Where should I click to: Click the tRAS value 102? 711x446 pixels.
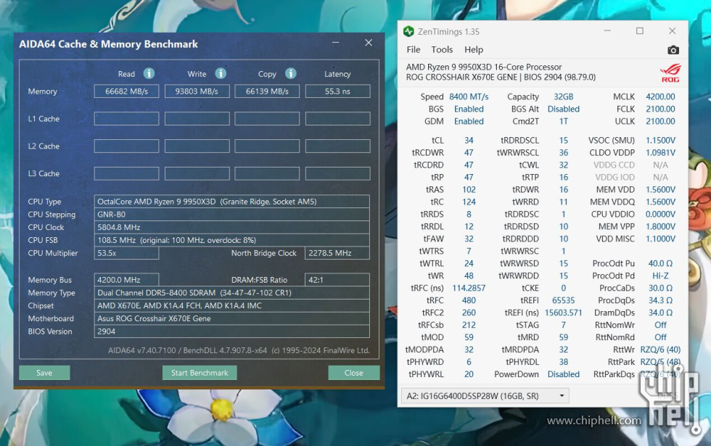[x=469, y=189]
